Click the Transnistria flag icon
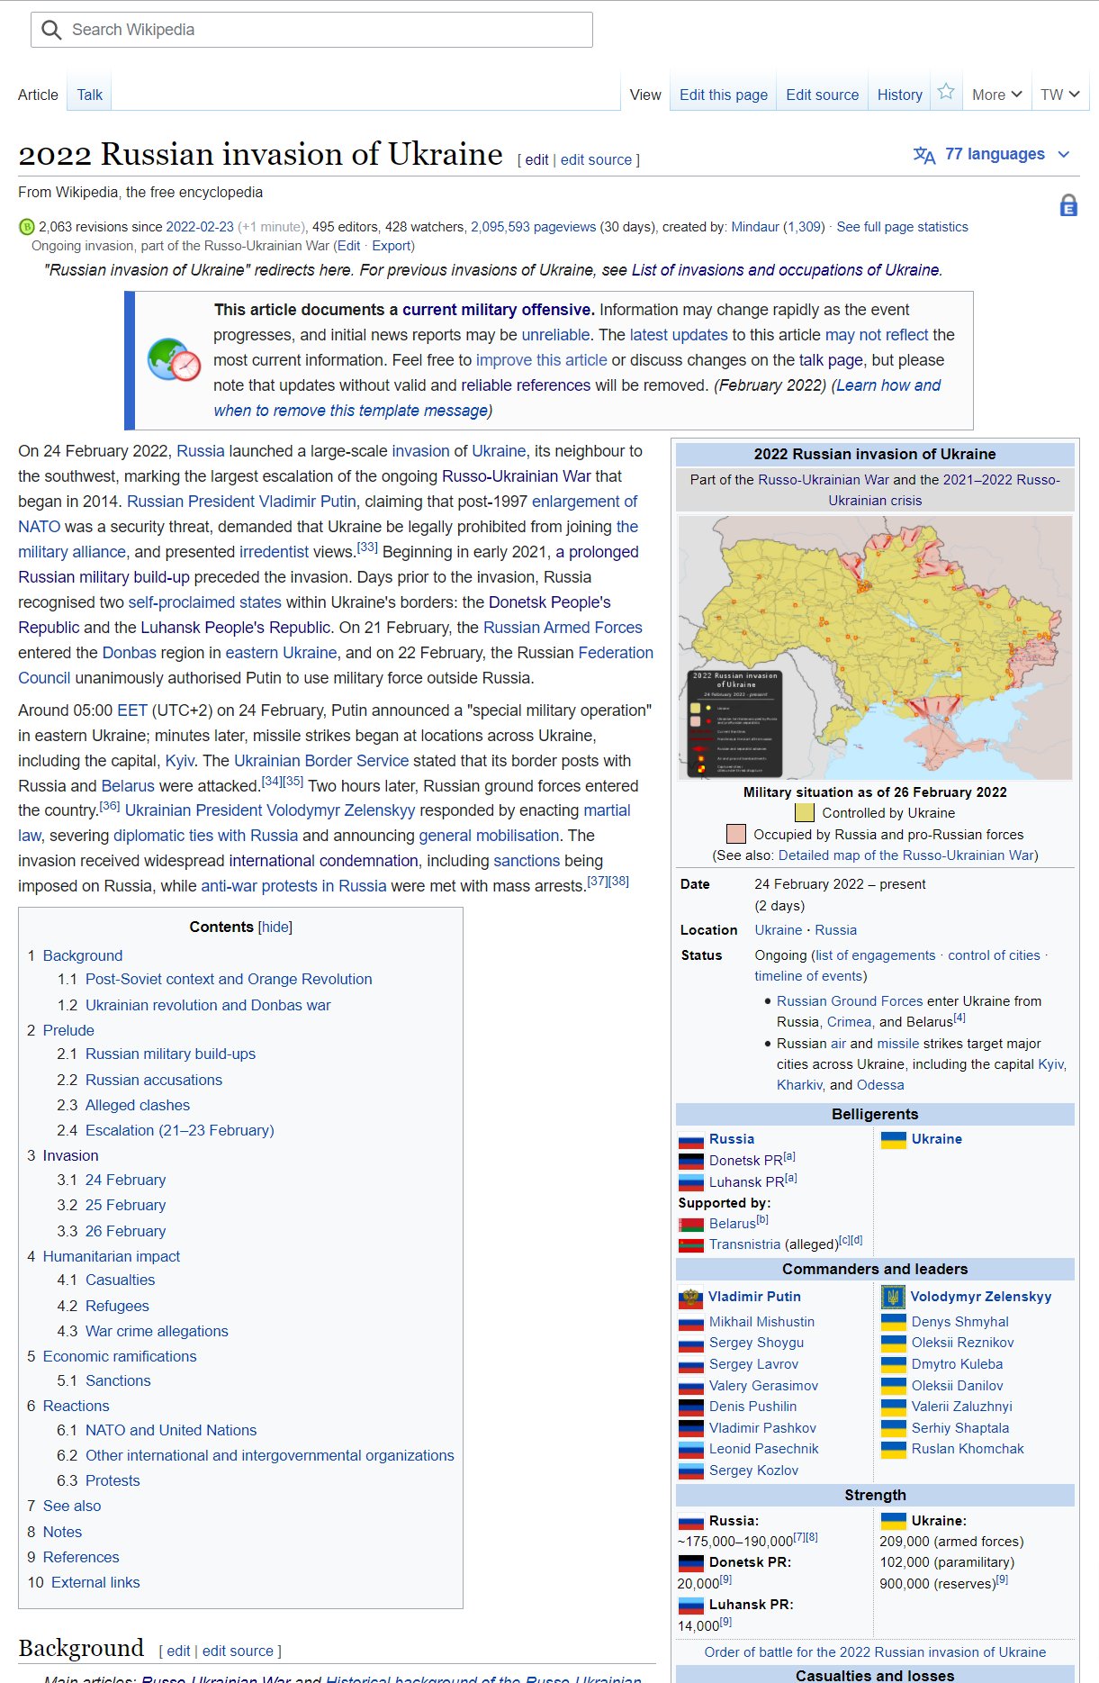 691,1245
